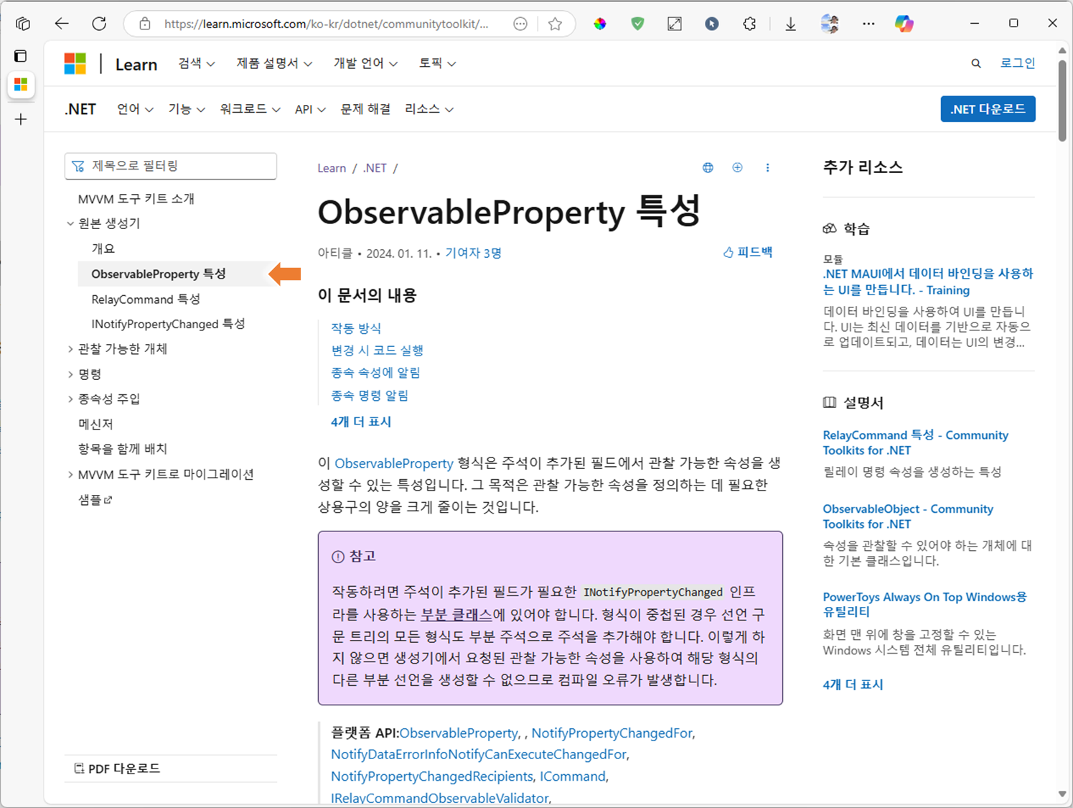Screen dimensions: 1073x808
Task: Open the article's vertical three-dot menu
Action: pyautogui.click(x=767, y=167)
